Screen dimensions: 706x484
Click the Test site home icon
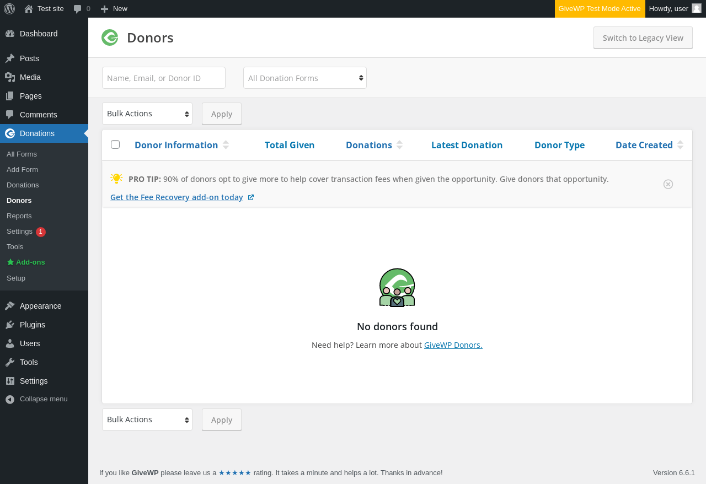tap(29, 9)
